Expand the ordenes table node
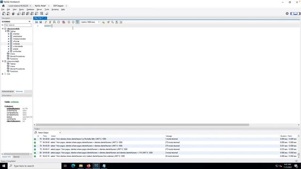Screen dimensions: 301x169 [x=8, y=44]
